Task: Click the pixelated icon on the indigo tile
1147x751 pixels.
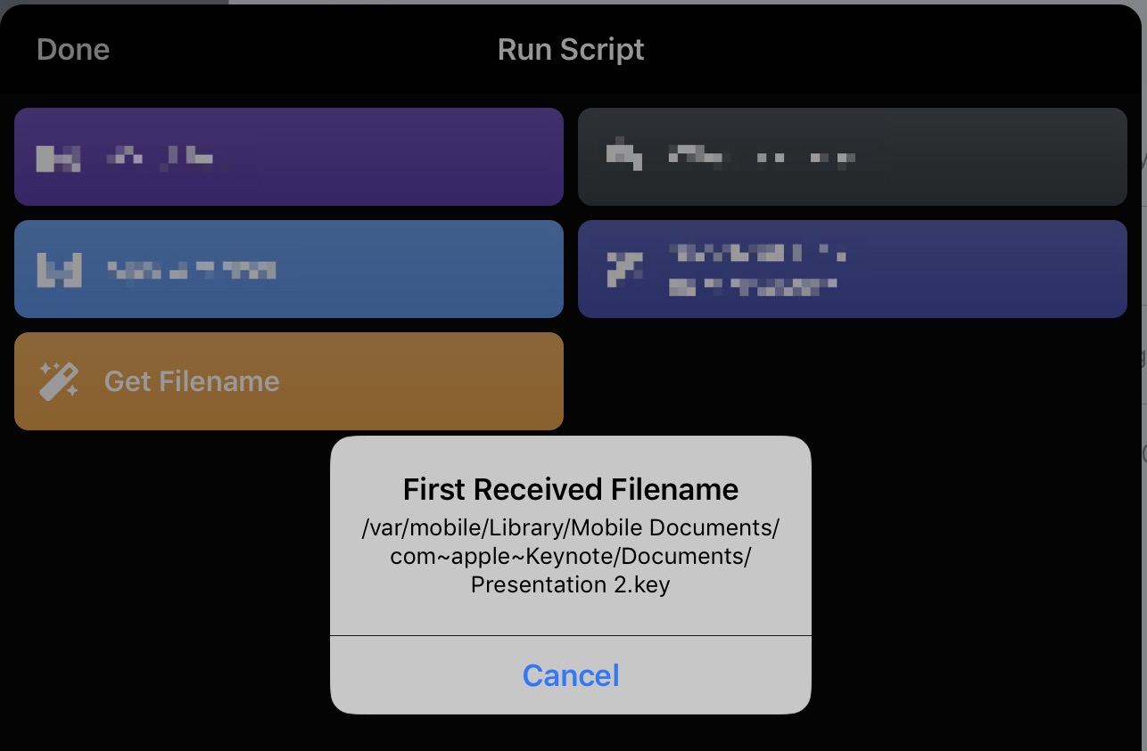Action: click(x=623, y=269)
